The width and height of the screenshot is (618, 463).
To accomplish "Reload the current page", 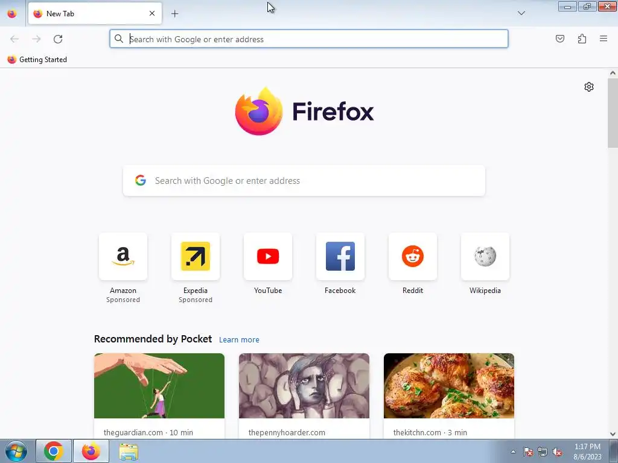I will coord(58,39).
